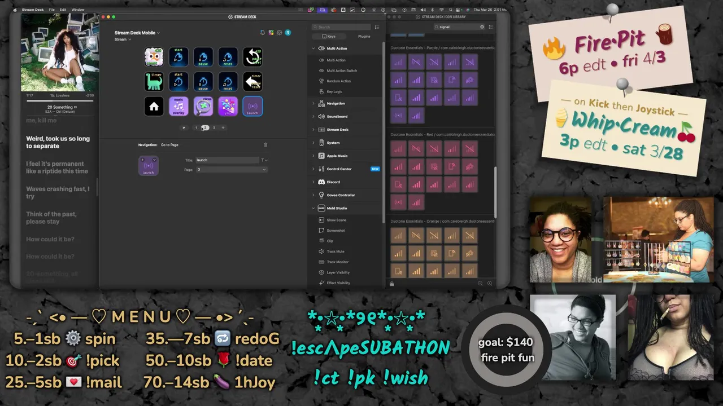Screen dimensions: 723x406
Task: Select the black '420 pause reset' key
Action: pyautogui.click(x=252, y=57)
